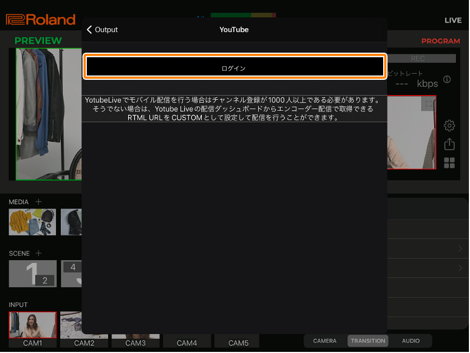Select the black jacket media thumbnail
The image size is (470, 353).
[71, 222]
